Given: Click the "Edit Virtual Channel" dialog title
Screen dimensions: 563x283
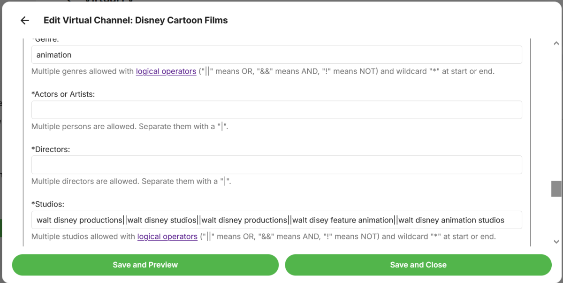Looking at the screenshot, I should point(136,21).
